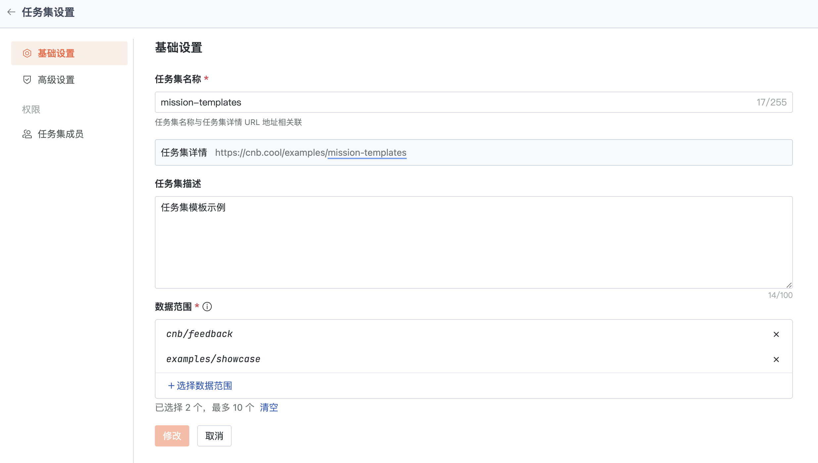Click the textarea resize handle

(789, 285)
